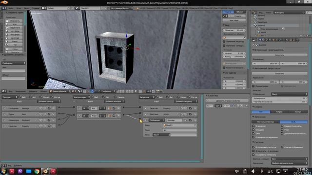Switch to 'Стерео' stereo option tab
Screen dimensions: 312x175
pos(279,112)
